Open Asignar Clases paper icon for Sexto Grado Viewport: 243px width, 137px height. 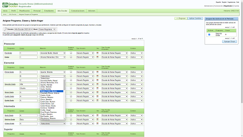click(x=71, y=115)
